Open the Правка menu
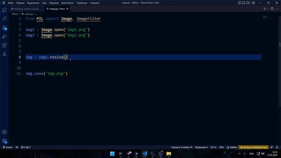This screenshot has width=281, height=158. point(20,3)
